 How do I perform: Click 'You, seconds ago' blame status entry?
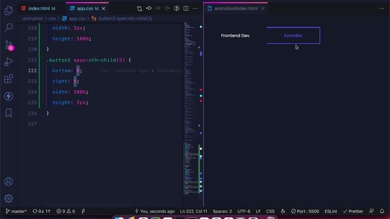(154, 211)
